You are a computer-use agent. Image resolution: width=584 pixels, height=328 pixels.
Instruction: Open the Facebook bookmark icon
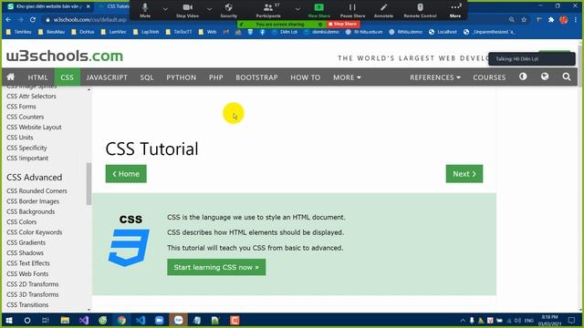coord(262,32)
